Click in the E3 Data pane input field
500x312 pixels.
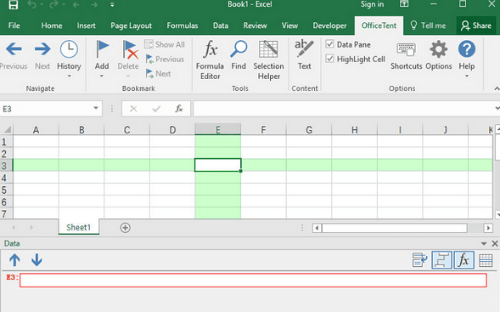pyautogui.click(x=253, y=280)
